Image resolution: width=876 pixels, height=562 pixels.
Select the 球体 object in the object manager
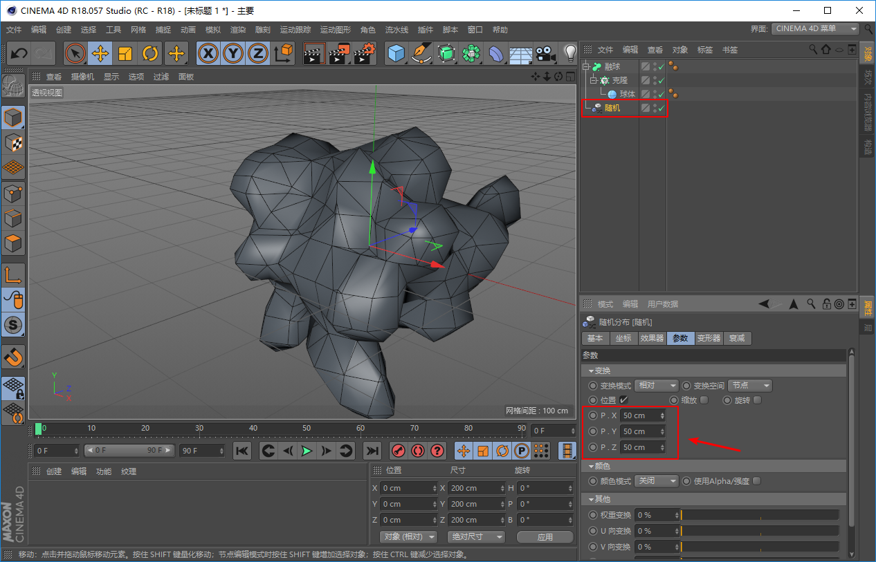pos(627,94)
